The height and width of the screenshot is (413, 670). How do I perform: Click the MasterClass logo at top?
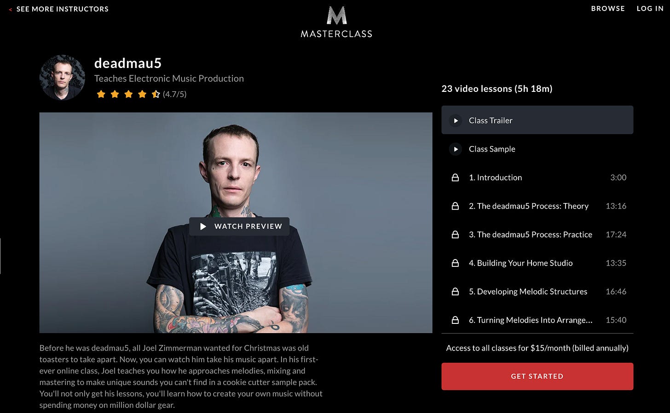click(336, 22)
